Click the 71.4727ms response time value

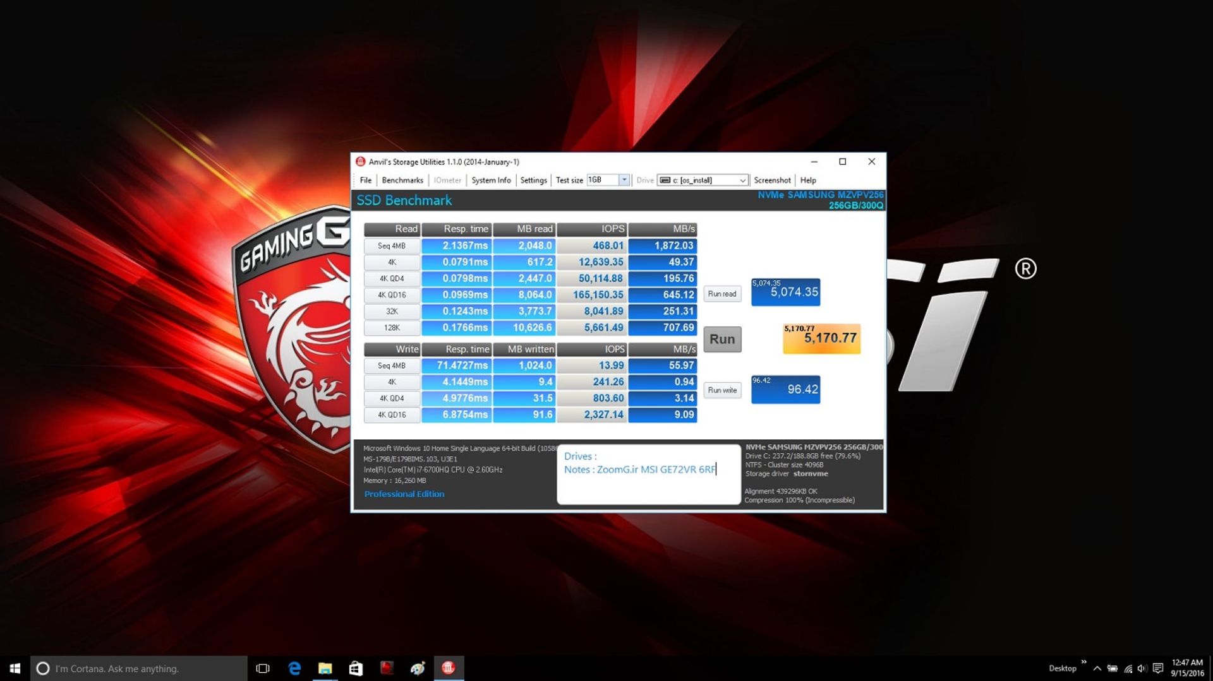(456, 366)
